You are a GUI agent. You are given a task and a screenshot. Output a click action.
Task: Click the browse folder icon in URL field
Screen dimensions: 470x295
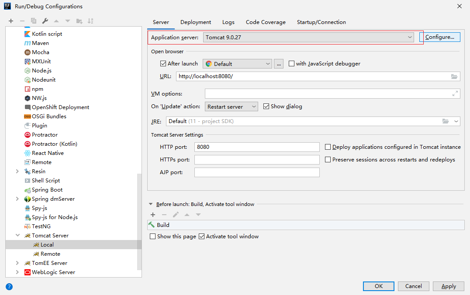pos(454,76)
